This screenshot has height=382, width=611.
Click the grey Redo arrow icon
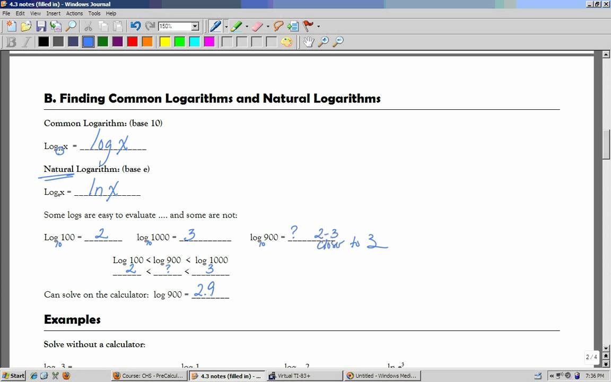coord(150,26)
